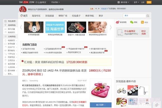The image size is (162, 108).
Task: Click the previous announcement arrow
Action: click(96, 9)
